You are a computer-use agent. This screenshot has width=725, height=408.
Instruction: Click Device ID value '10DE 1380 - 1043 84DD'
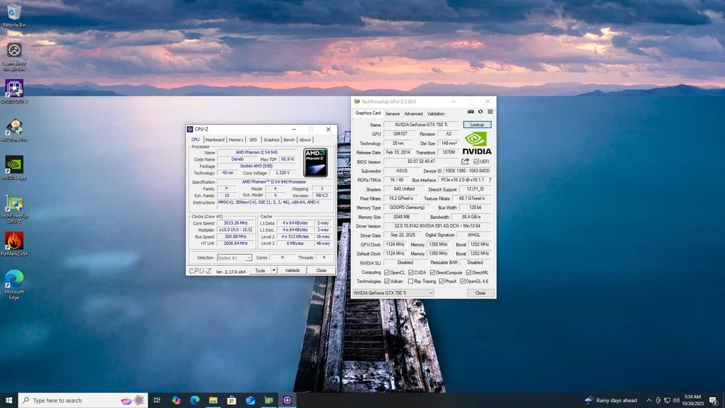[467, 170]
